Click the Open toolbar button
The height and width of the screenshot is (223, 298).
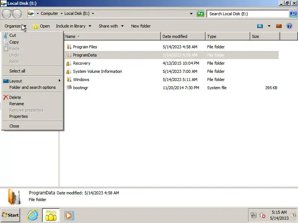(41, 26)
